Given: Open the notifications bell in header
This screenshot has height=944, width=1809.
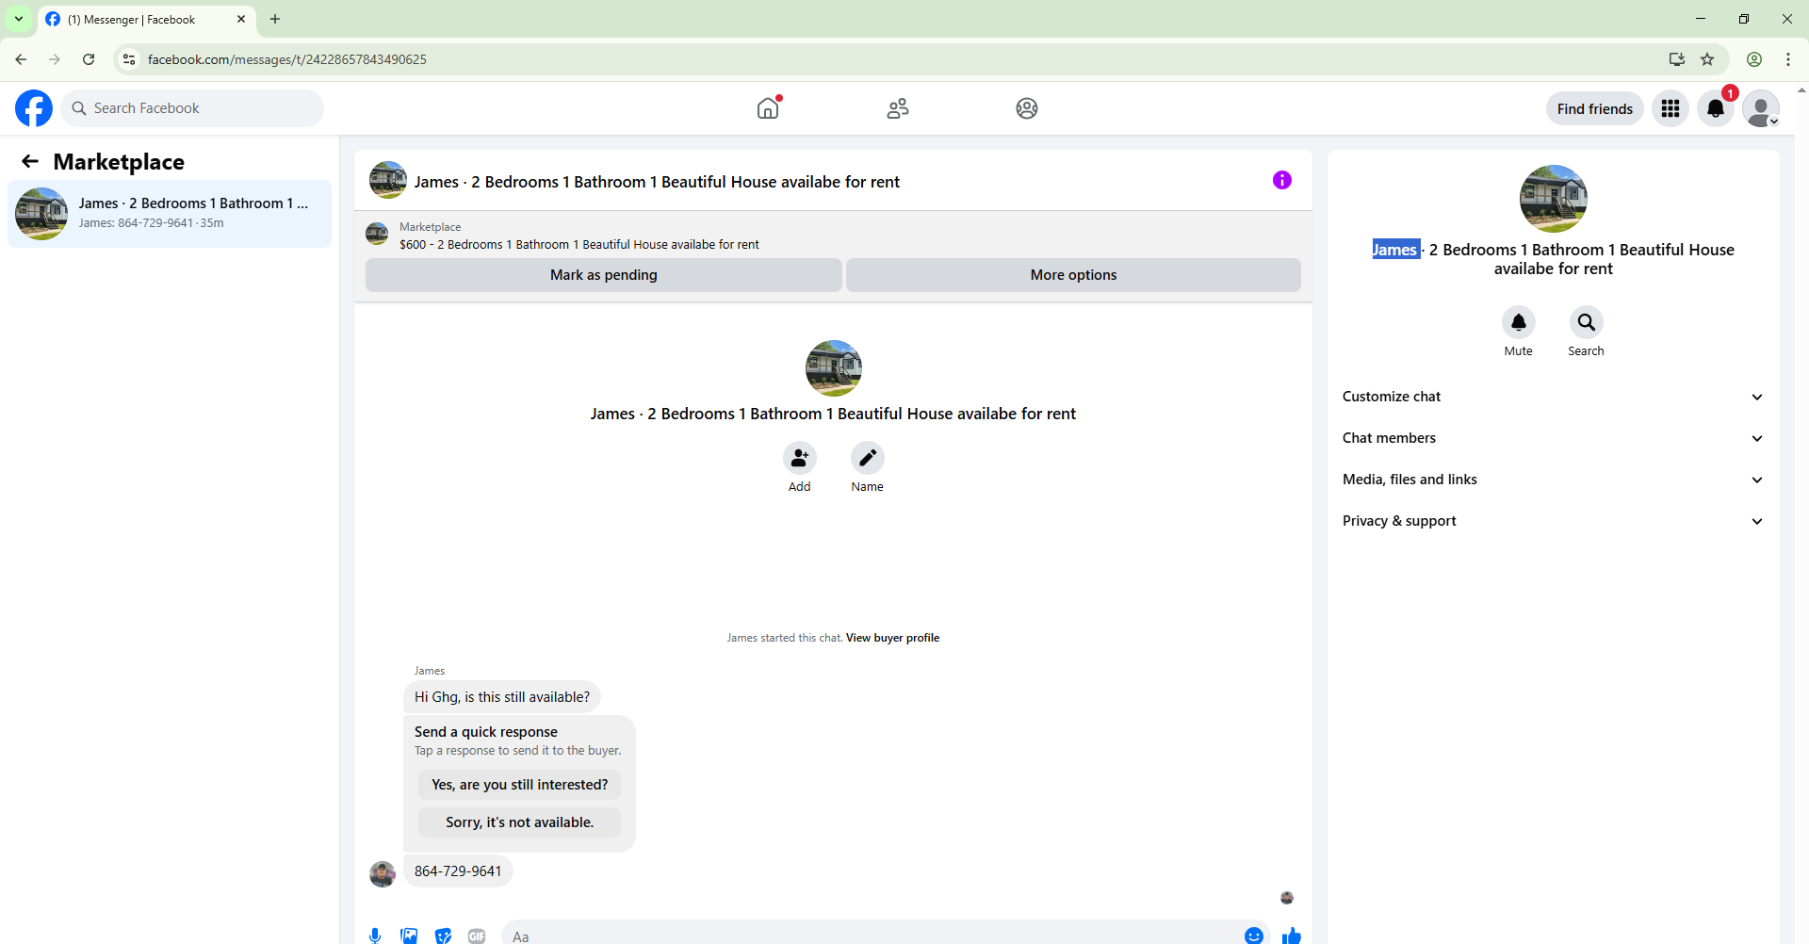Looking at the screenshot, I should [x=1716, y=108].
